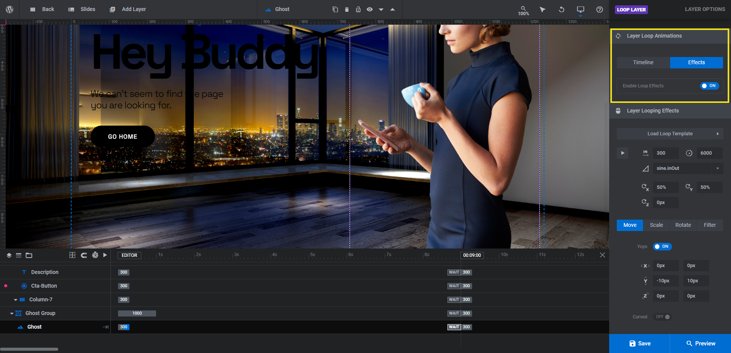Viewport: 731px width, 353px height.
Task: Toggle the Yoyo switch off
Action: [662, 247]
